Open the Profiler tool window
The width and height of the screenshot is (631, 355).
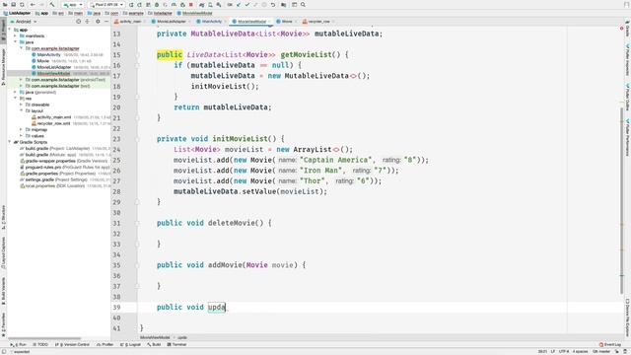105,344
